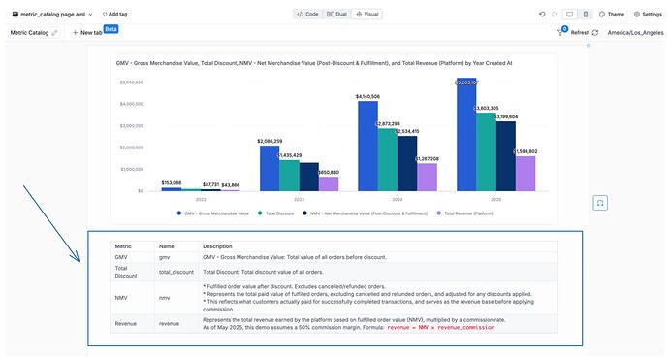Switch to desktop preview layout
669x360 pixels.
(569, 15)
